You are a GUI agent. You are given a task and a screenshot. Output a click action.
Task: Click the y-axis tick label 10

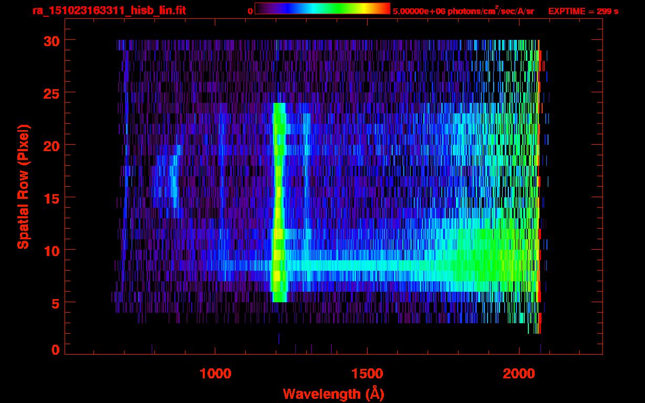[51, 250]
